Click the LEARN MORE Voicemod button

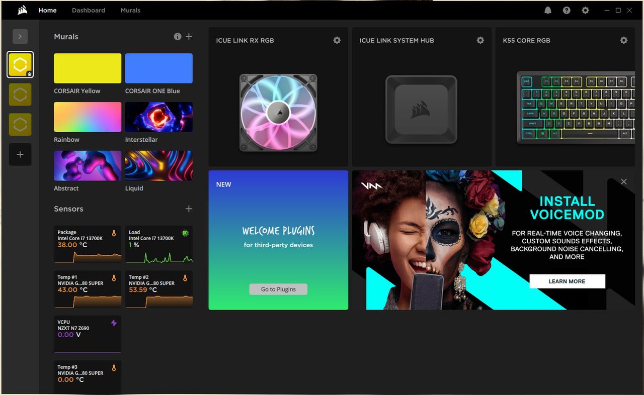(567, 281)
